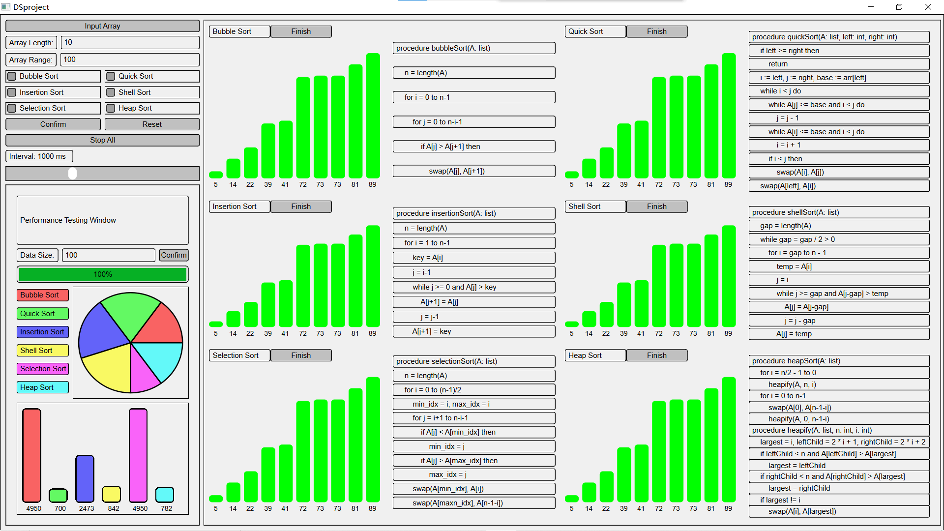Image resolution: width=944 pixels, height=531 pixels.
Task: Click Finish button for Selection Sort panel
Action: tap(300, 355)
